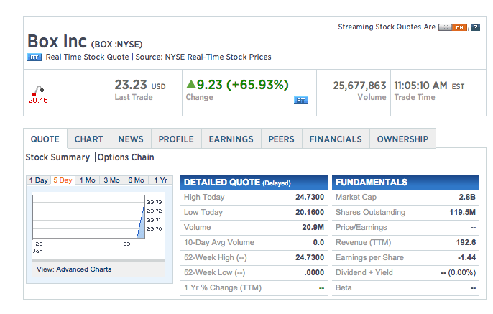Select the Stock Summary sub-link
Screen dimensions: 493x314
click(57, 157)
